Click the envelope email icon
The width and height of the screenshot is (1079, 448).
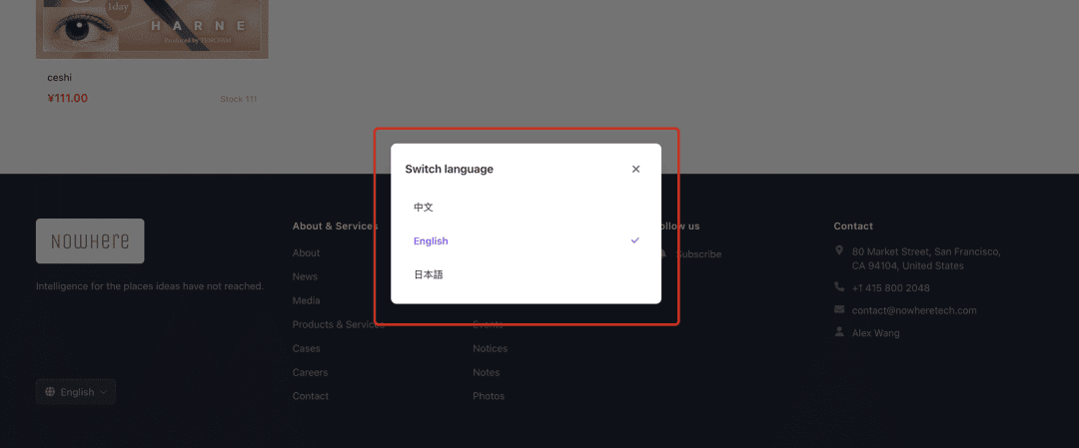(x=839, y=309)
